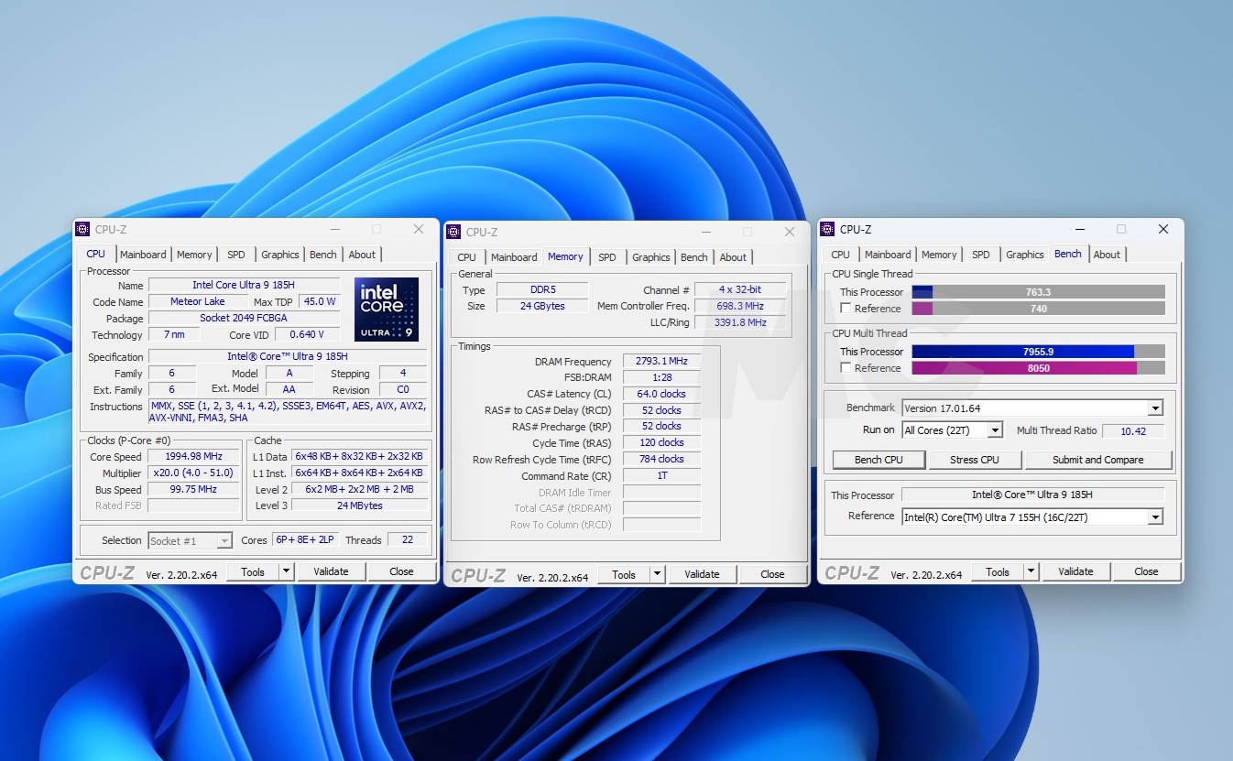Click the Intel Core Ultra 9 logo badge
The height and width of the screenshot is (761, 1233).
387,310
